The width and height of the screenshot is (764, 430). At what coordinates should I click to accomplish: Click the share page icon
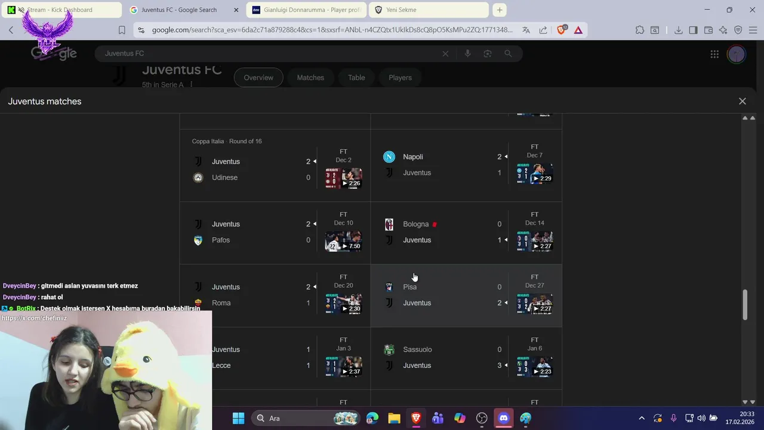click(543, 30)
